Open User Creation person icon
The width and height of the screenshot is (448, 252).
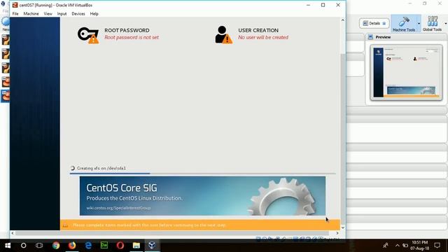click(x=223, y=35)
